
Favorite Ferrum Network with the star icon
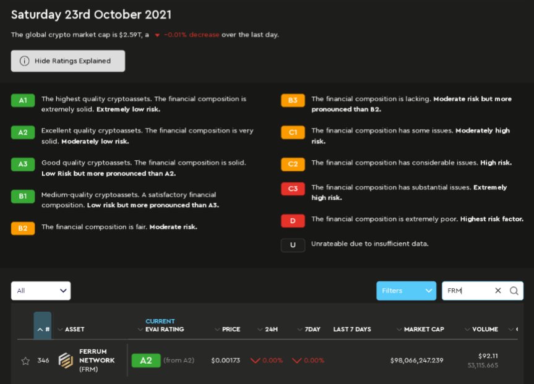(x=25, y=361)
